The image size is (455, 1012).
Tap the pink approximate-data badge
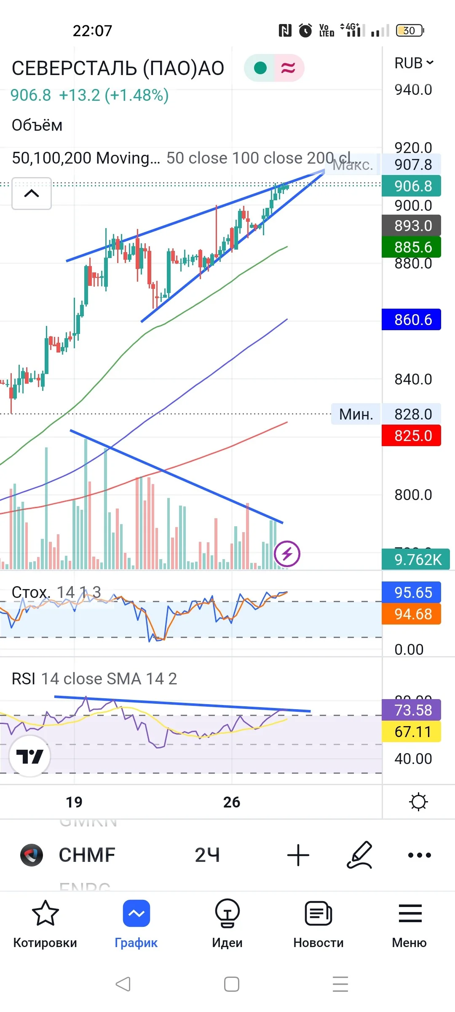[289, 68]
